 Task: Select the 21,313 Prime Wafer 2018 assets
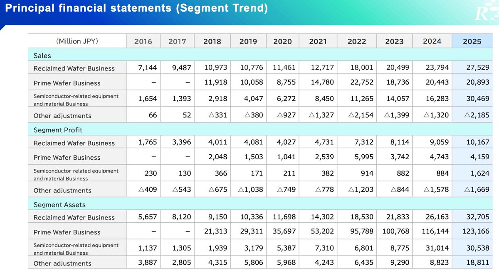216,231
